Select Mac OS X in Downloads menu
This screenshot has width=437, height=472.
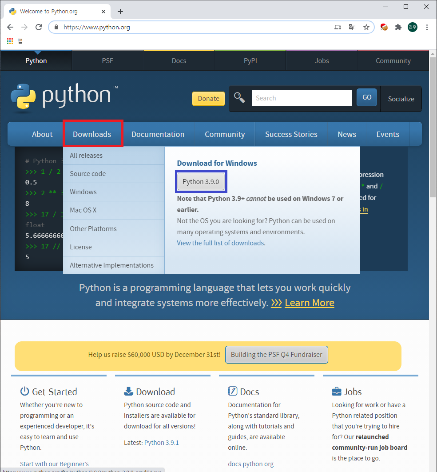pos(114,210)
